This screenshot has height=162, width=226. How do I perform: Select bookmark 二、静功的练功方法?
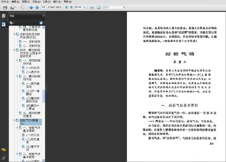32,78
